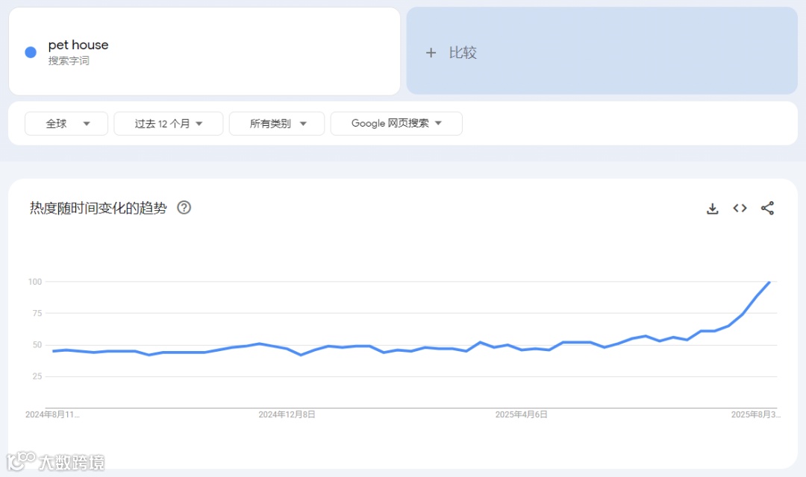Screen dimensions: 806x477
Task: Click the plus icon beside 比较
Action: [431, 52]
